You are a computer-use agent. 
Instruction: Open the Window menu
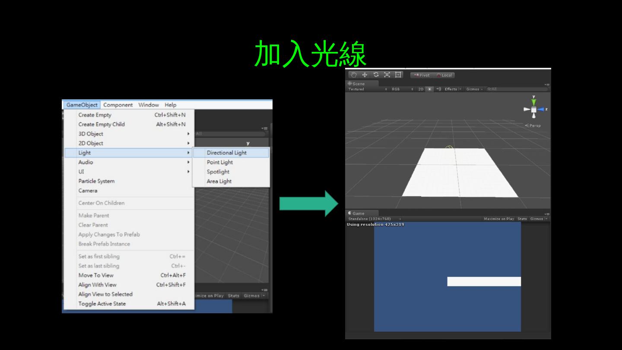tap(149, 105)
